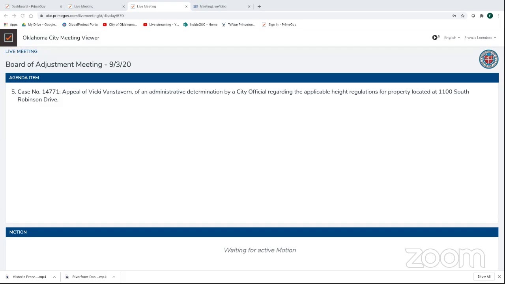The height and width of the screenshot is (284, 505).
Task: Open the browser home page
Action: click(x=31, y=16)
